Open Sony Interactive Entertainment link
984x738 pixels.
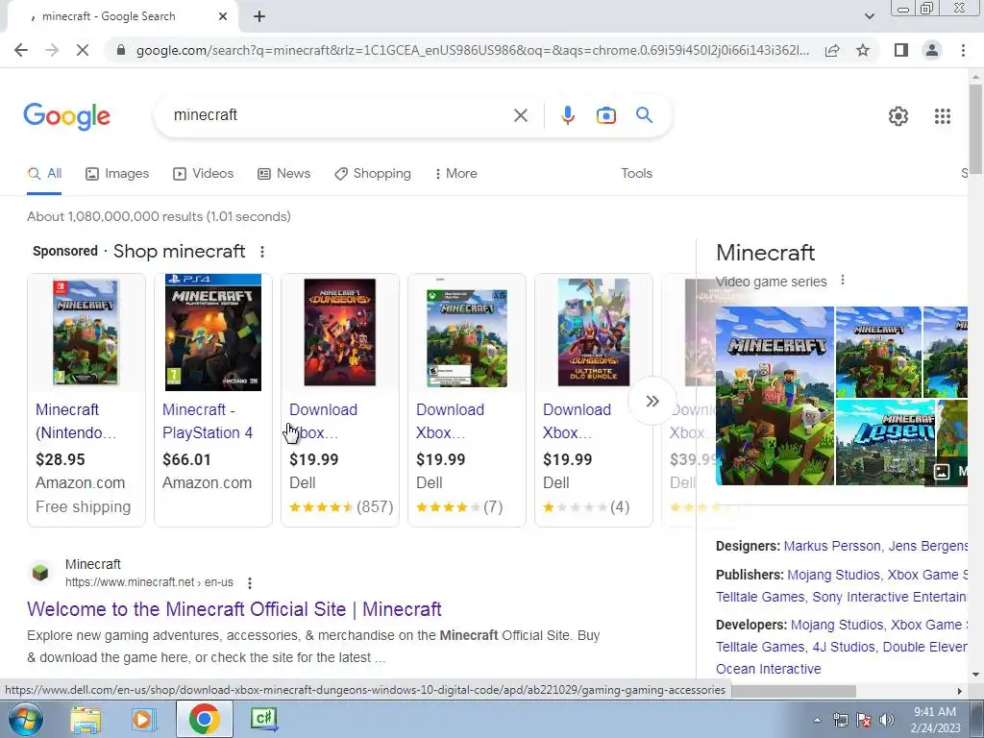[890, 597]
